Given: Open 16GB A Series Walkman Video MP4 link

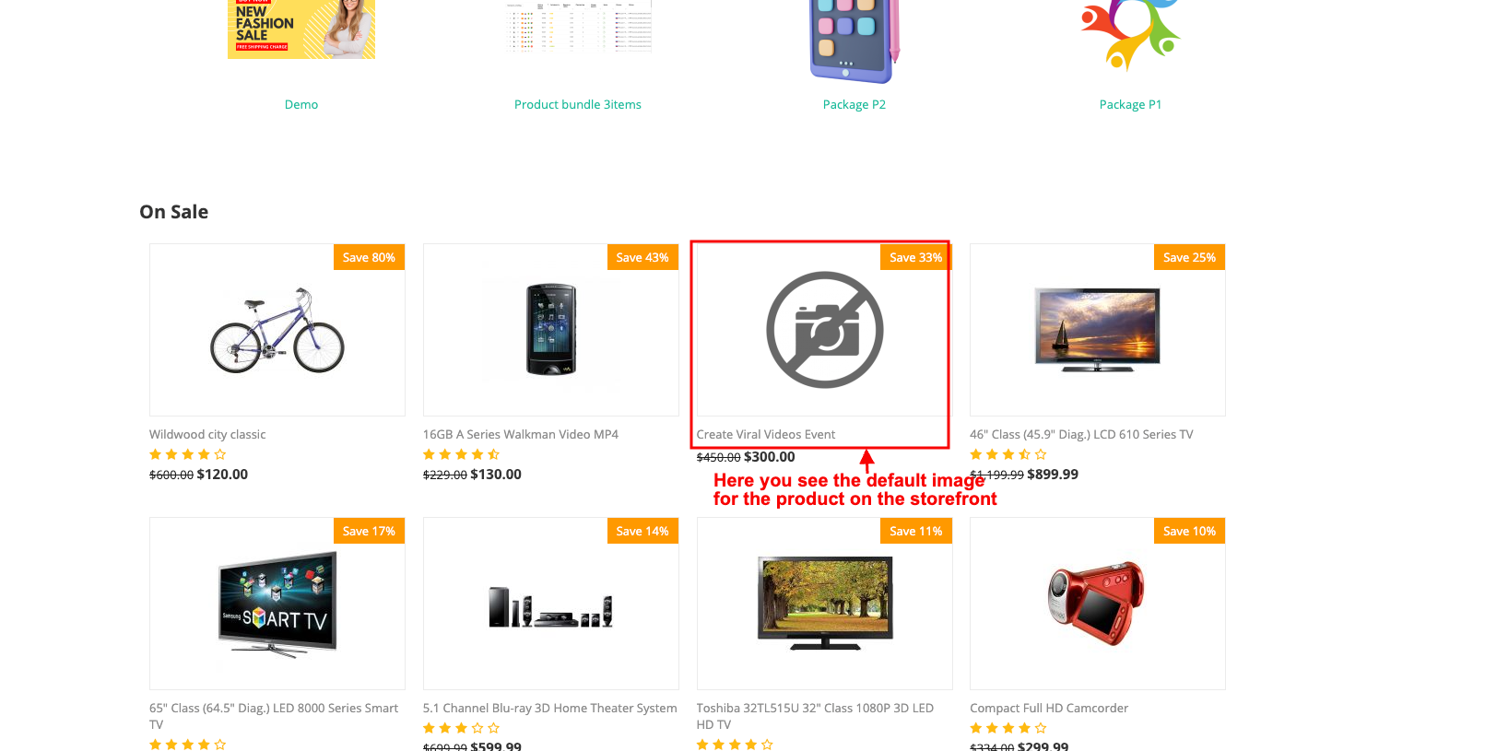Looking at the screenshot, I should tap(521, 435).
